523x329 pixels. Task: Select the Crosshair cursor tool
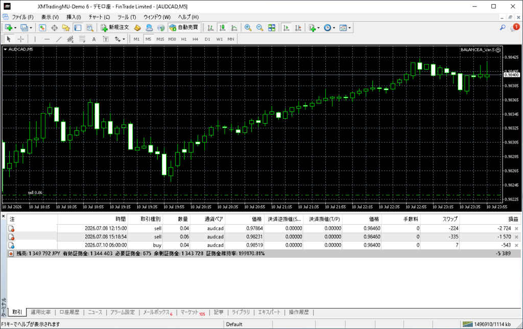[20, 39]
